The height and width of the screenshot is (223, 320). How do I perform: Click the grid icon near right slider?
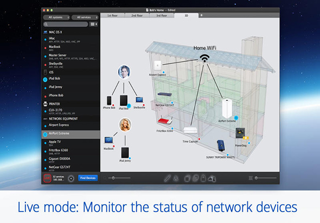tap(251, 178)
